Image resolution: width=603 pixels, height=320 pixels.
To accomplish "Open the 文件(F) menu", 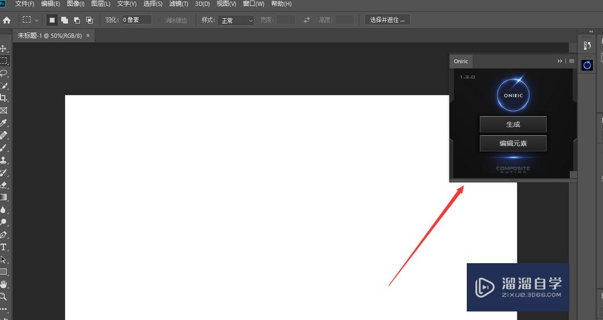I will (25, 4).
